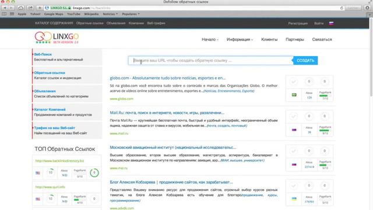Screen dimensions: 373x210
Task: Open the Apple bookmark in favorites bar
Action: 22,14
